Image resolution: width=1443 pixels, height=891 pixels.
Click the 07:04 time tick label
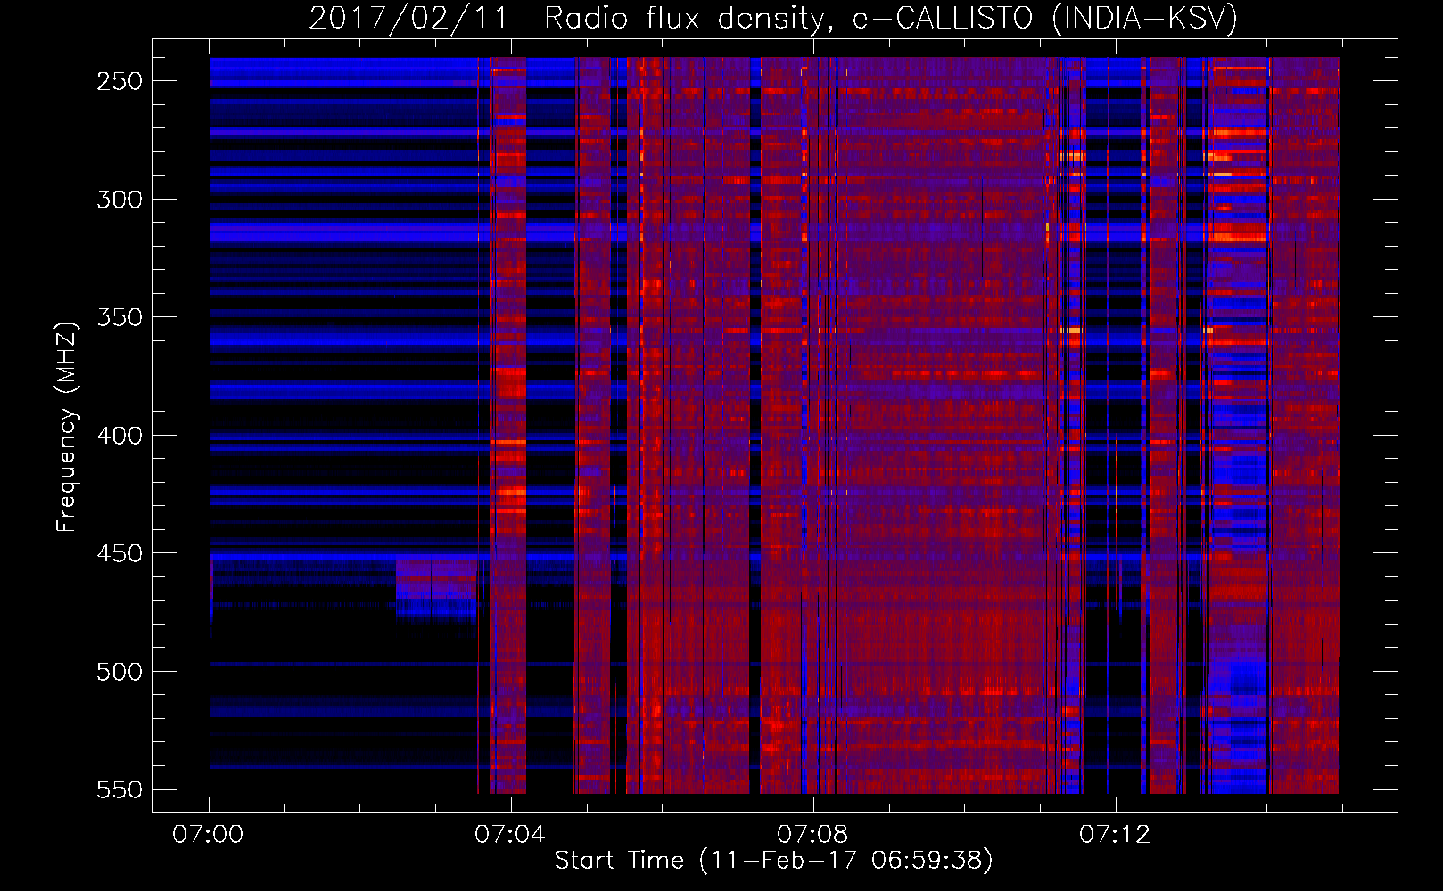click(510, 834)
